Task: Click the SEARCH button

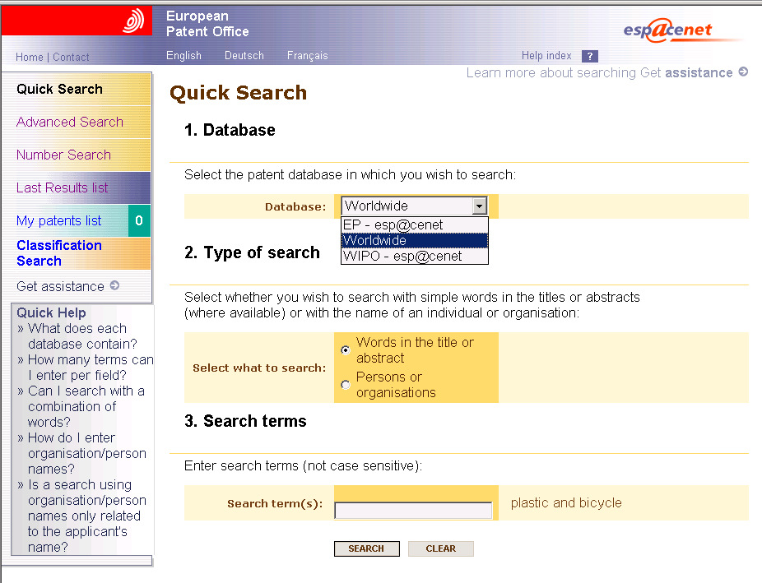Action: 367,548
